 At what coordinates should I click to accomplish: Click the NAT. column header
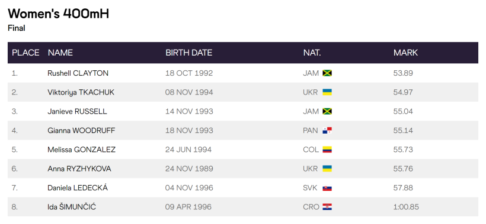tap(312, 53)
